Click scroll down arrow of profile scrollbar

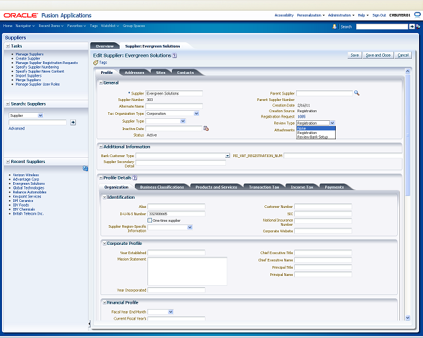(x=408, y=318)
